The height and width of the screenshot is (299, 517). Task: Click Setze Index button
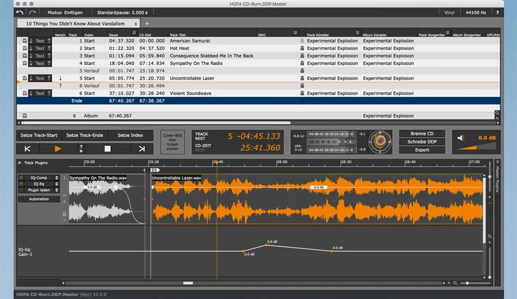click(130, 135)
